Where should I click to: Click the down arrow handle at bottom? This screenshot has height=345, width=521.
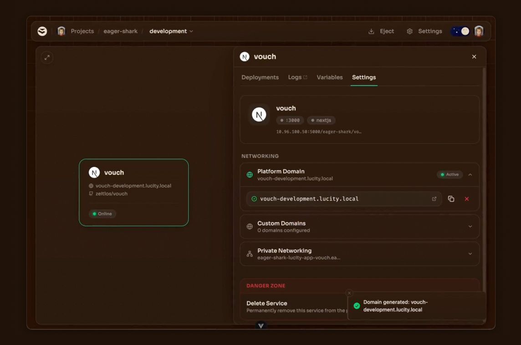pos(261,326)
